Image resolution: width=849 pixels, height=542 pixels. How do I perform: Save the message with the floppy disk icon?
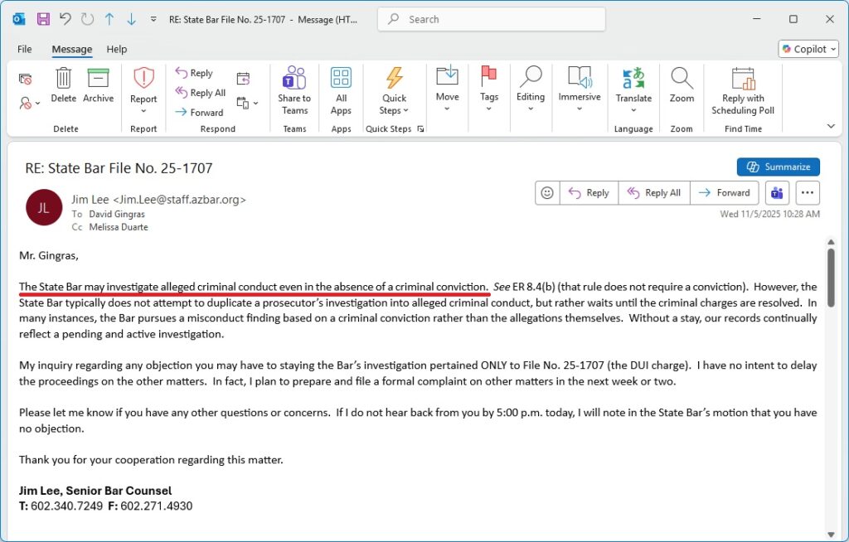(43, 19)
